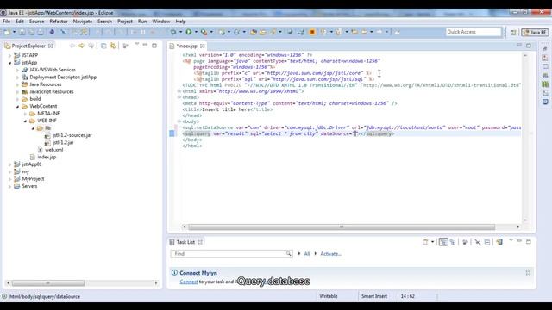Image resolution: width=552 pixels, height=310 pixels.
Task: Open the Search menu
Action: click(x=104, y=22)
